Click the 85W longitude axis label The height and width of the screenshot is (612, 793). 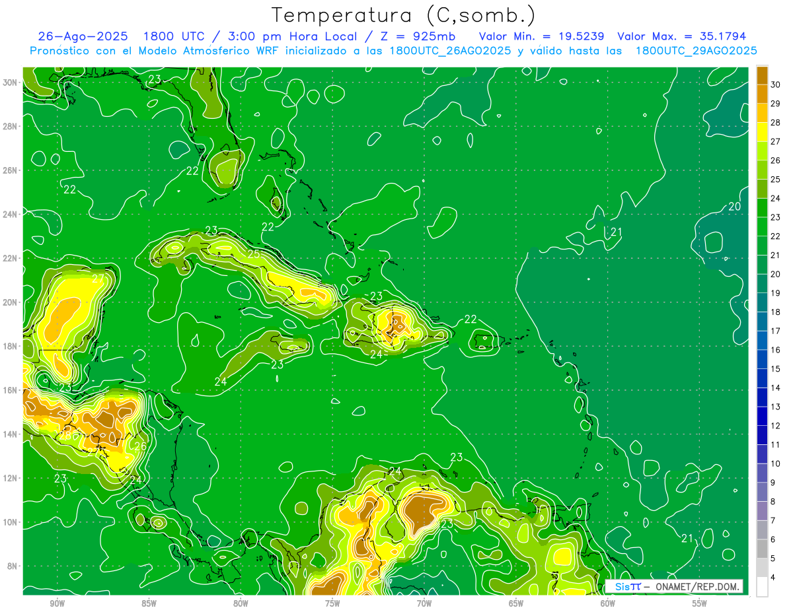pyautogui.click(x=149, y=603)
